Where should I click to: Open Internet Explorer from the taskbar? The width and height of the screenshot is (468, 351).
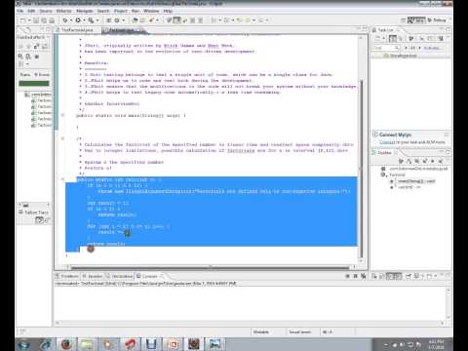click(46, 344)
